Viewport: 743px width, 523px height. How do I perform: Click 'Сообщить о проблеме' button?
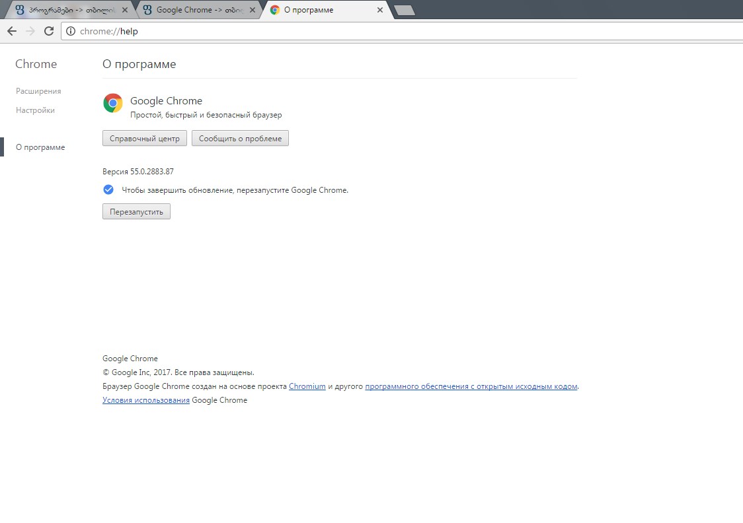240,138
